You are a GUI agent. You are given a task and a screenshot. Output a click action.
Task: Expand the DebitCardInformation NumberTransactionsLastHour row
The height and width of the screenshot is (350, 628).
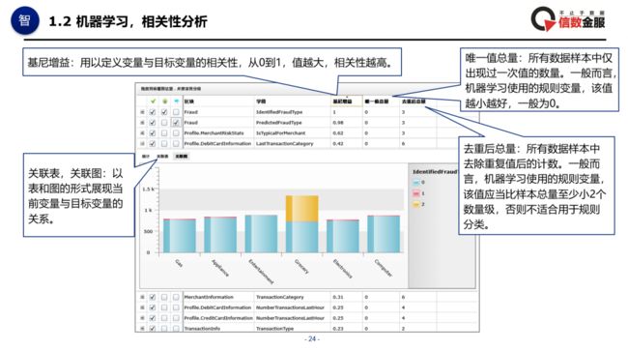(142, 307)
